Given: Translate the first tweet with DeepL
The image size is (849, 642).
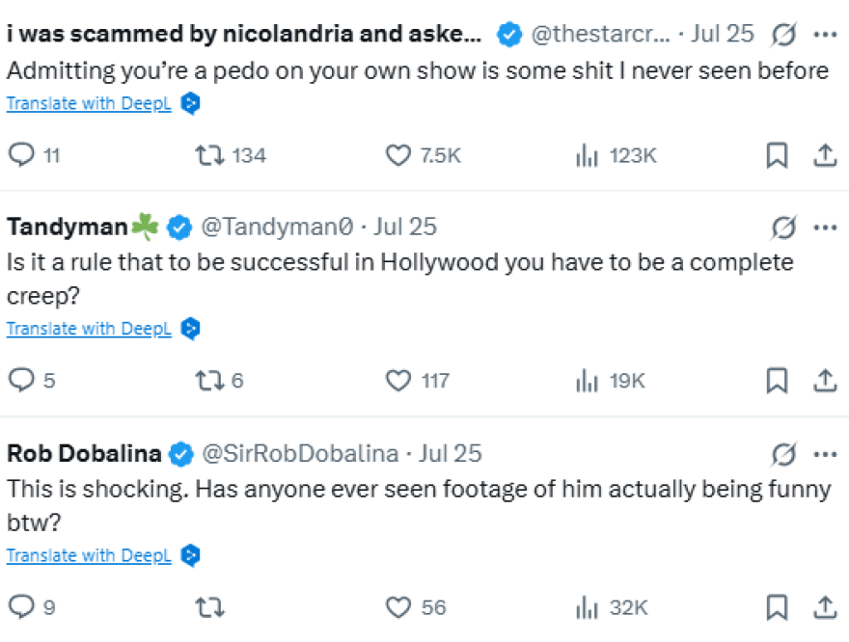Looking at the screenshot, I should 89,103.
